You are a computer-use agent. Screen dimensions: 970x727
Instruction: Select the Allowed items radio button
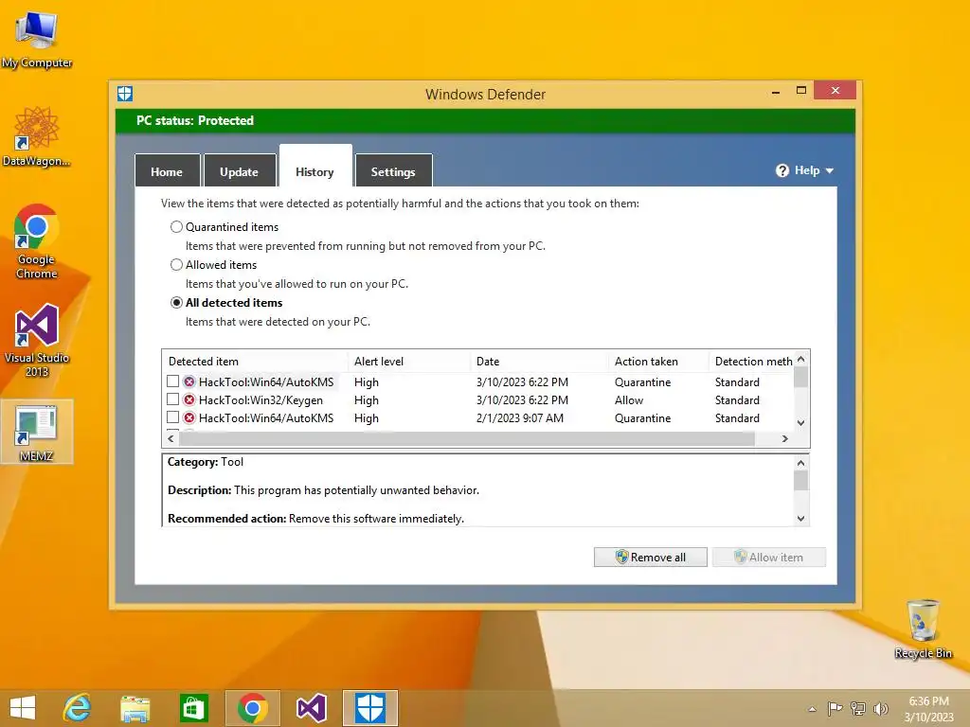[176, 265]
